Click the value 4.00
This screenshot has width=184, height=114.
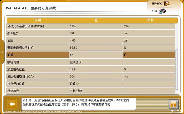tap(73, 41)
